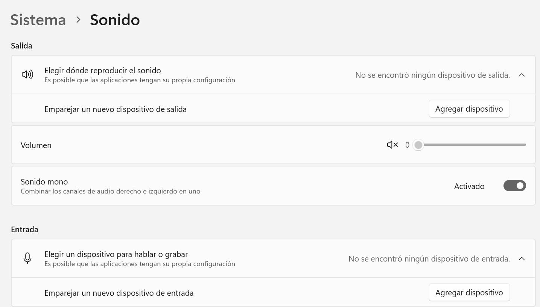Navigate back to Sistema settings
The height and width of the screenshot is (307, 540).
pyautogui.click(x=38, y=20)
